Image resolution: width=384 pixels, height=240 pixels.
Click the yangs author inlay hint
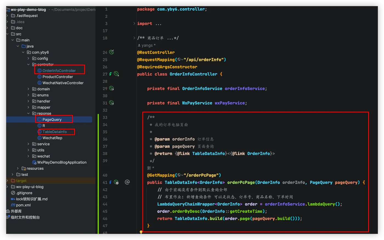pos(147,45)
